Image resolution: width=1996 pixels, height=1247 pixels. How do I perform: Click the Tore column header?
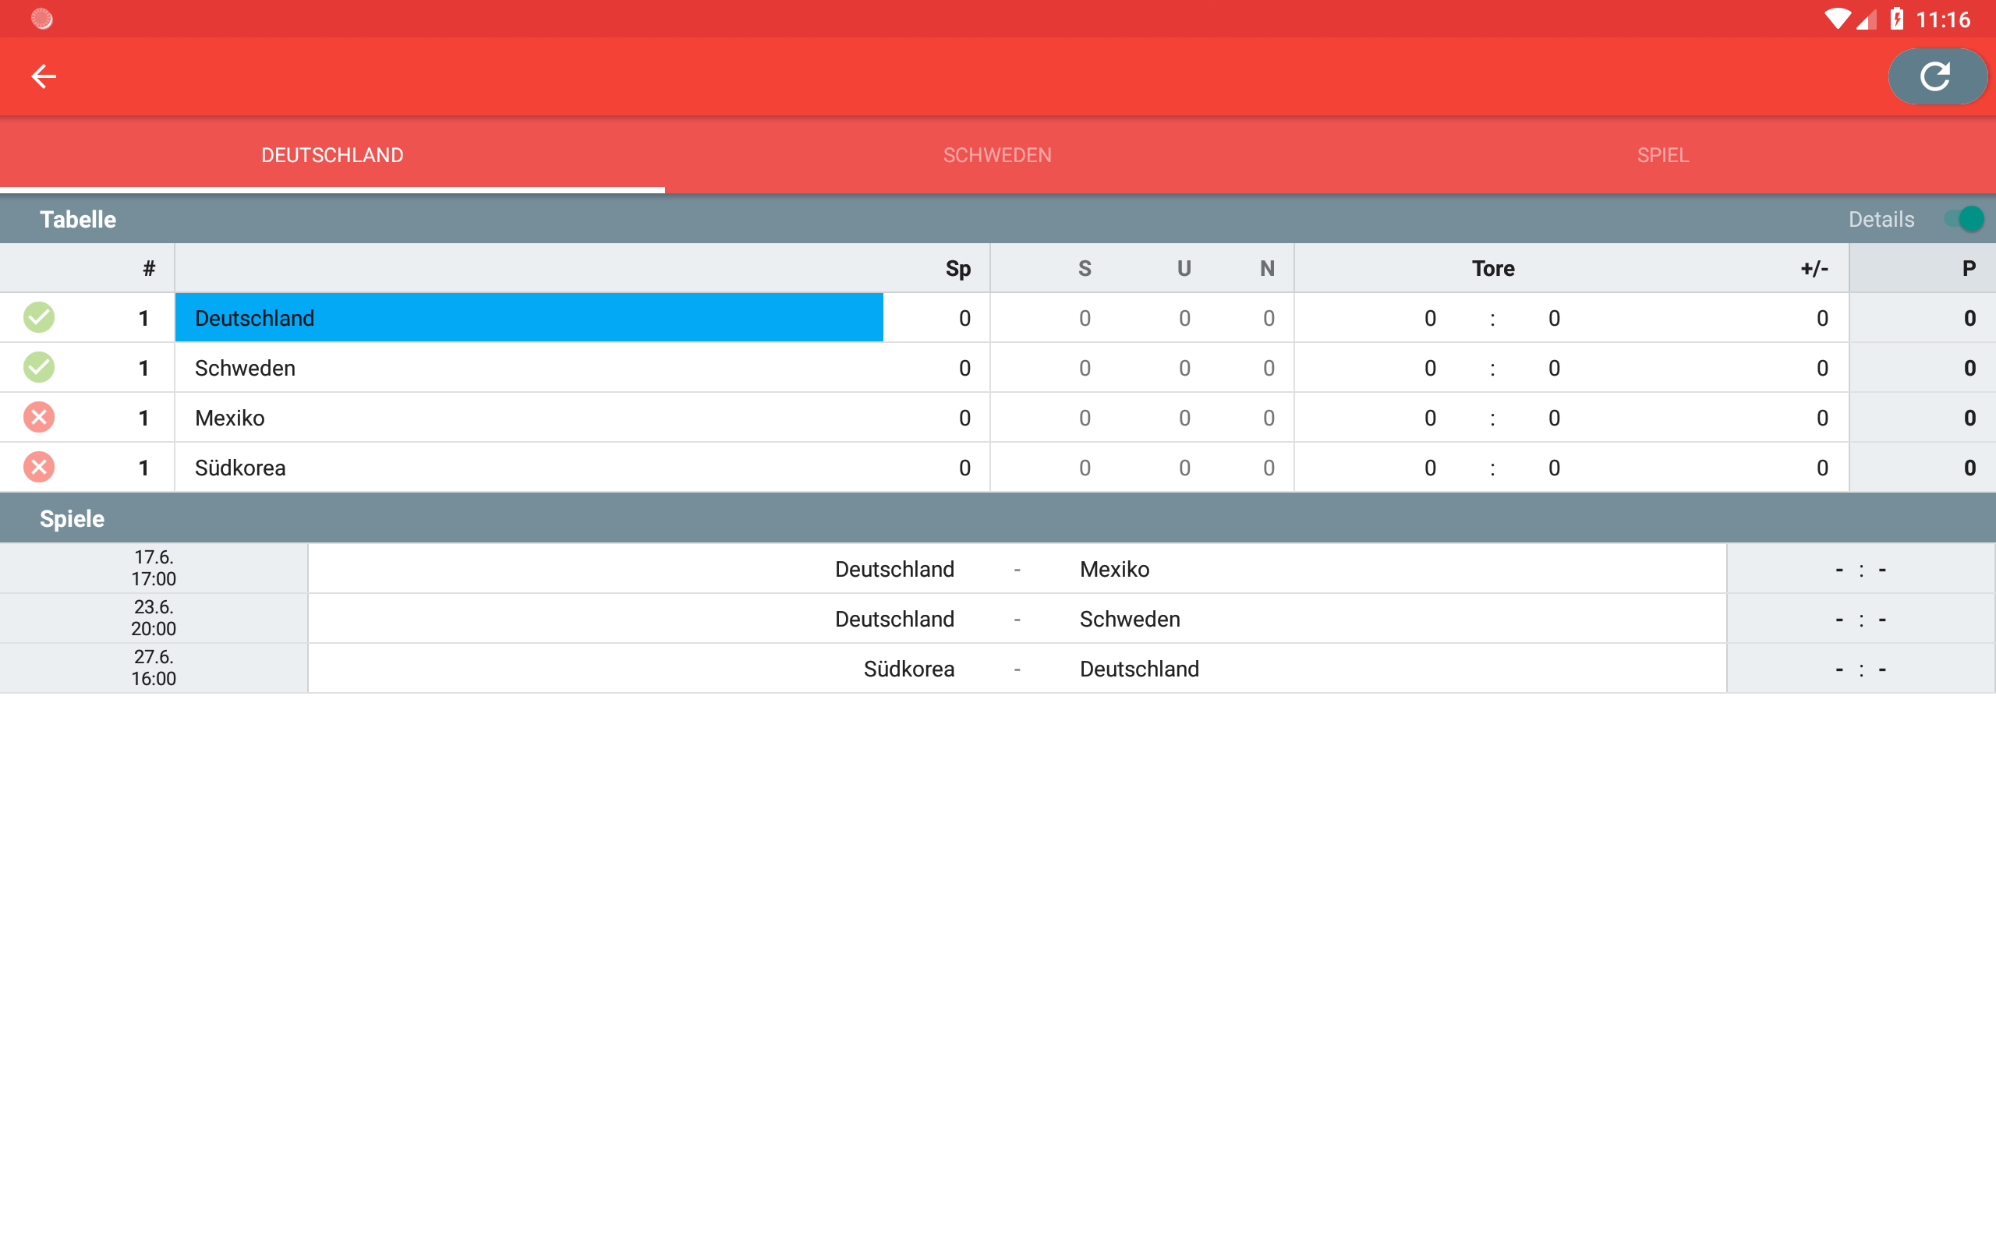click(x=1493, y=269)
